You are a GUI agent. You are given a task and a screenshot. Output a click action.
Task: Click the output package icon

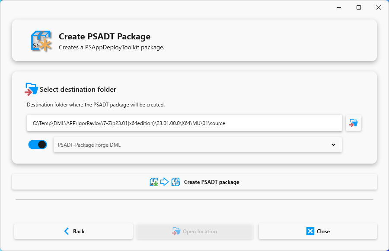[175, 182]
